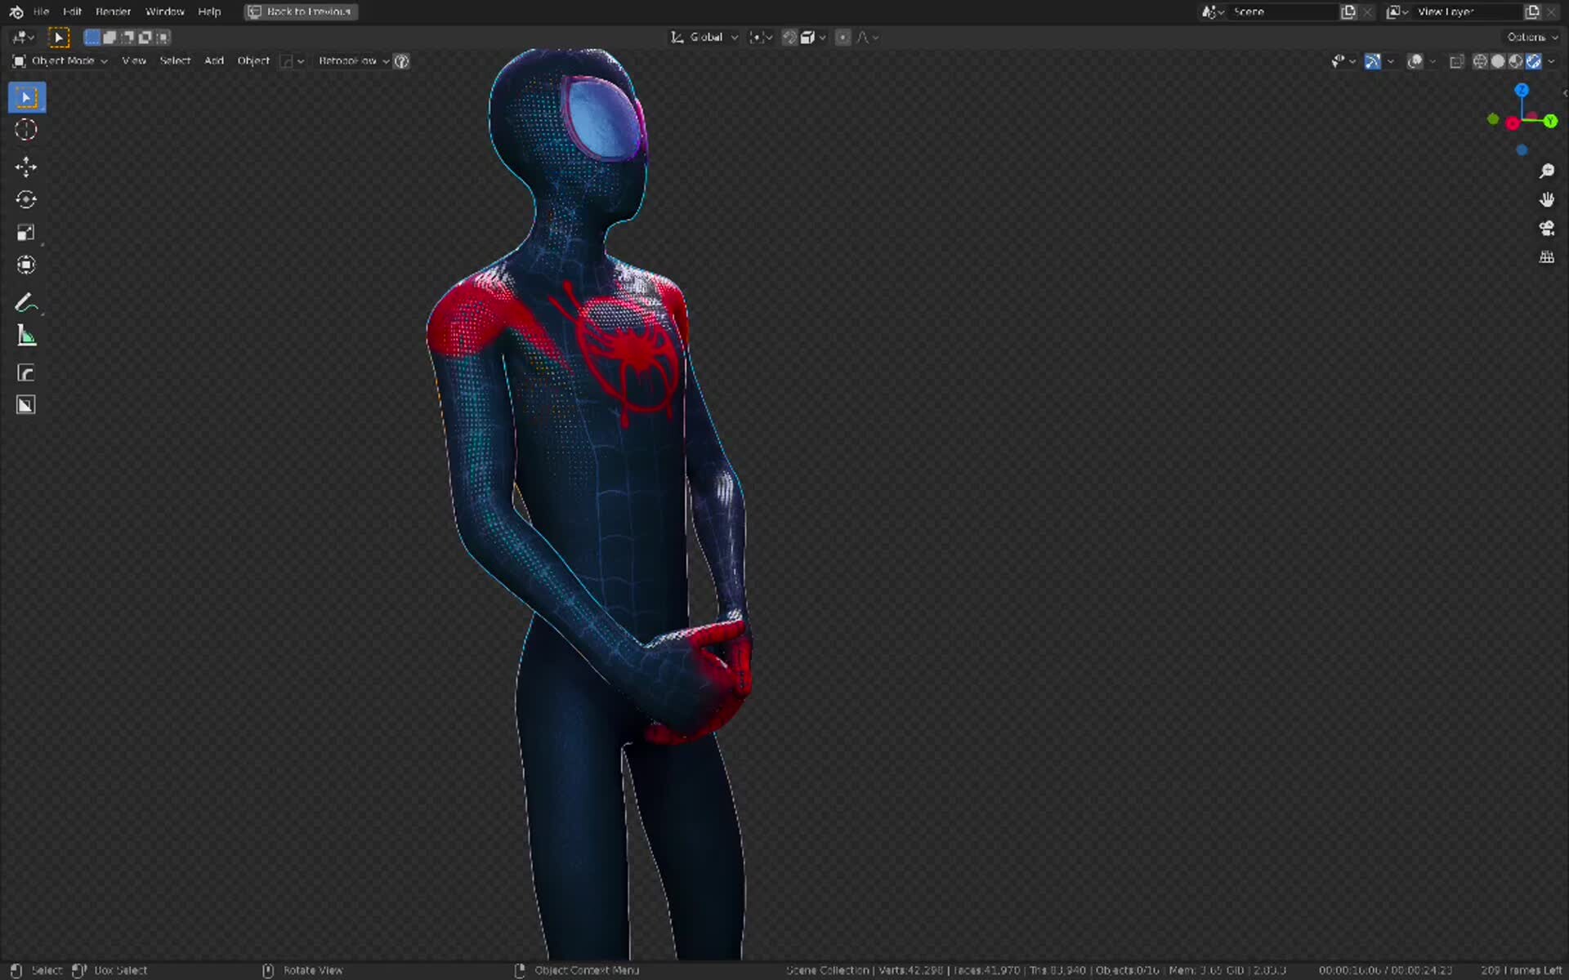Switch to camera view using sidebar icon
This screenshot has height=980, width=1569.
tap(1547, 229)
